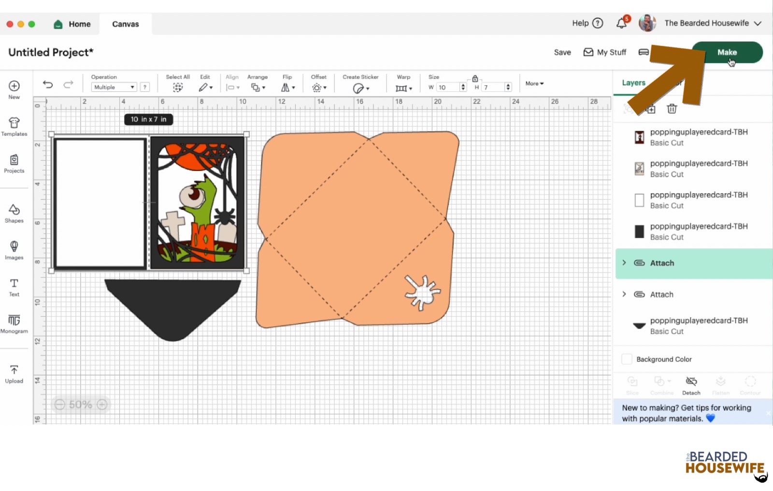Switch to the Home tab
This screenshot has height=491, width=773.
72,24
